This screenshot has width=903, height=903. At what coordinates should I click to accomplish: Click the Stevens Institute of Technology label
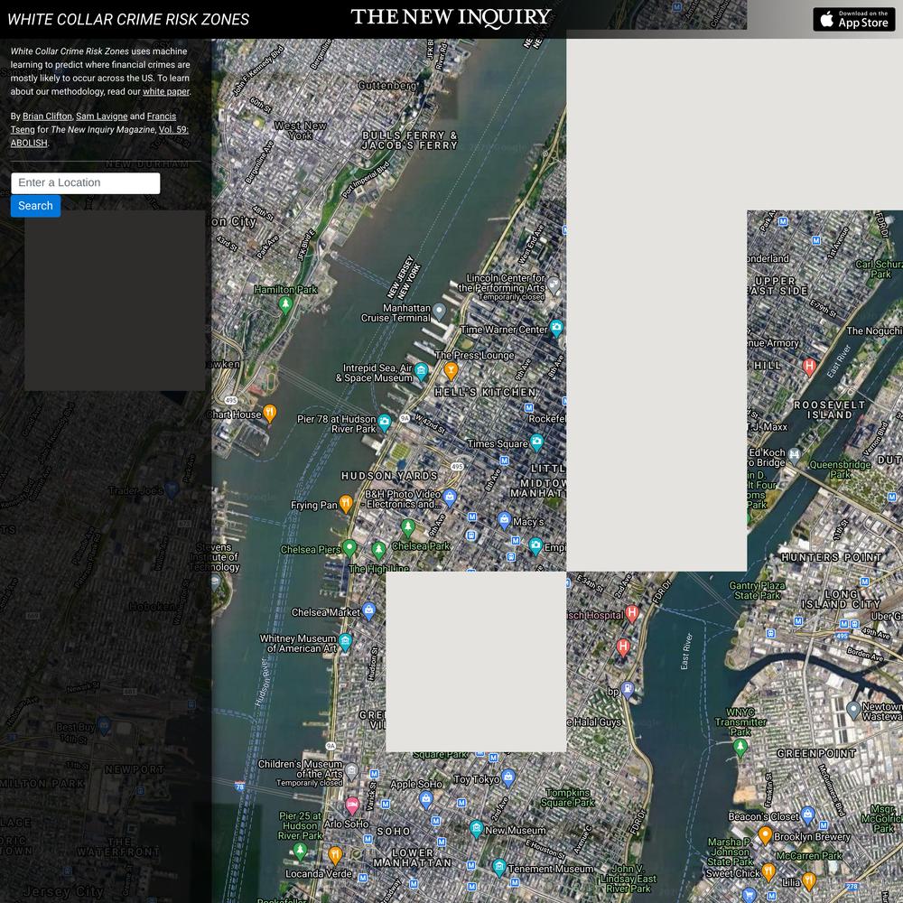click(x=214, y=557)
